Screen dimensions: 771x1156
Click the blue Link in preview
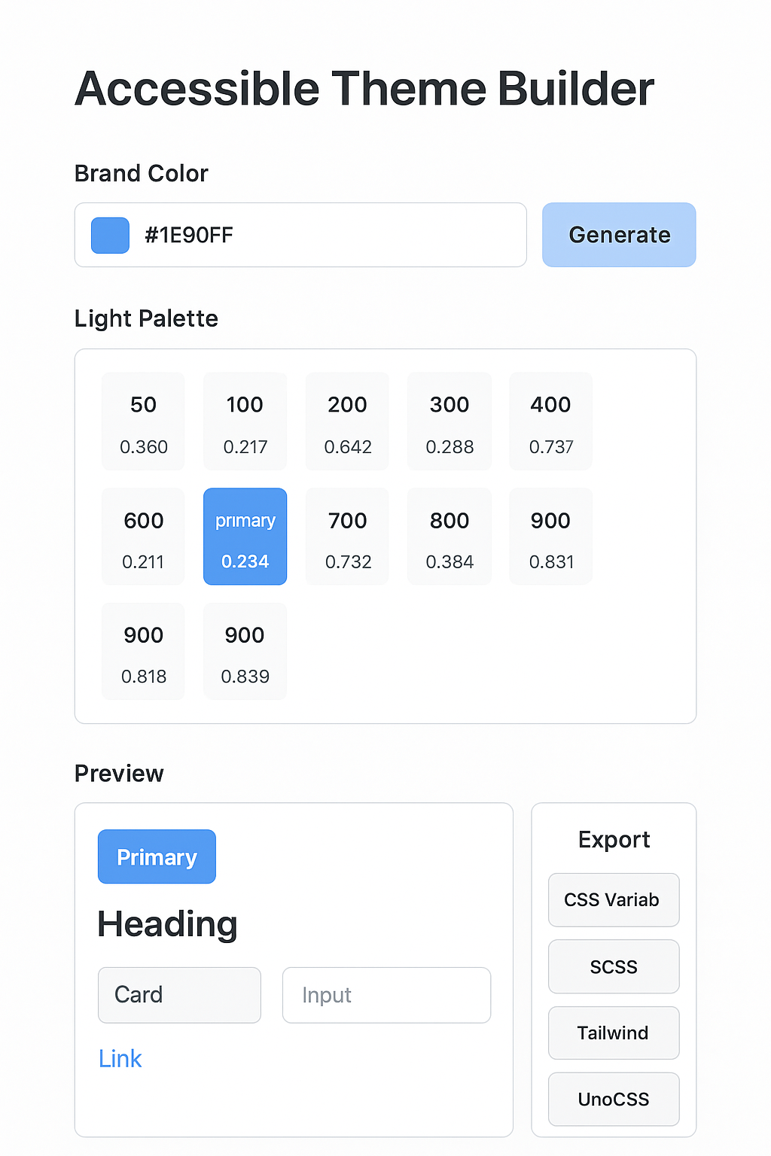point(120,1059)
